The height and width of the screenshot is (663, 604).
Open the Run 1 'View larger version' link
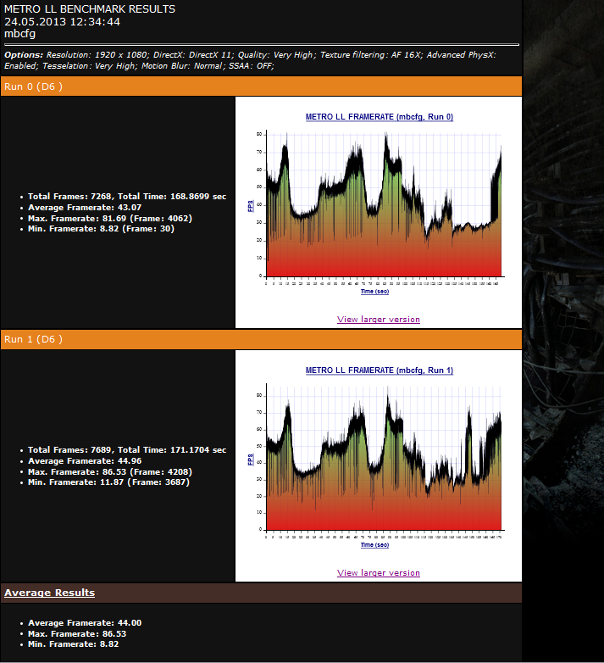pos(379,572)
